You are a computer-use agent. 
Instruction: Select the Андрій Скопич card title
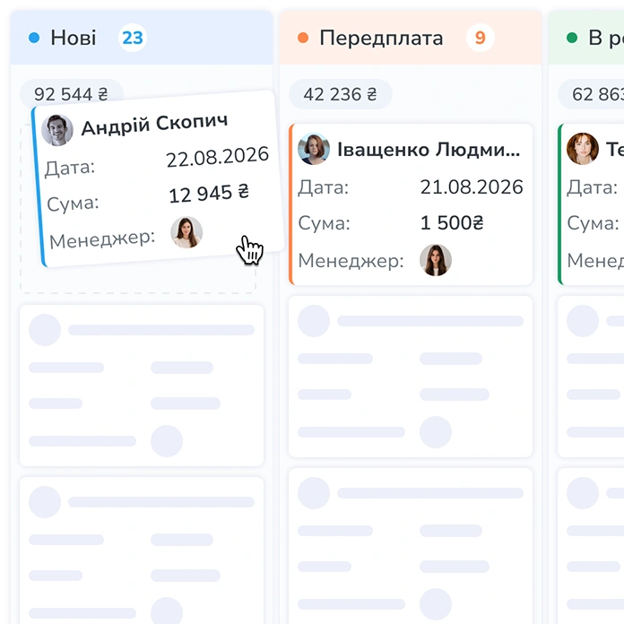pyautogui.click(x=155, y=125)
